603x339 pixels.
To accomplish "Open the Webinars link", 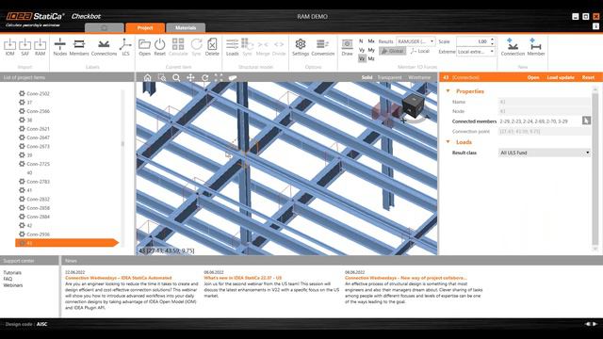I will pos(13,285).
